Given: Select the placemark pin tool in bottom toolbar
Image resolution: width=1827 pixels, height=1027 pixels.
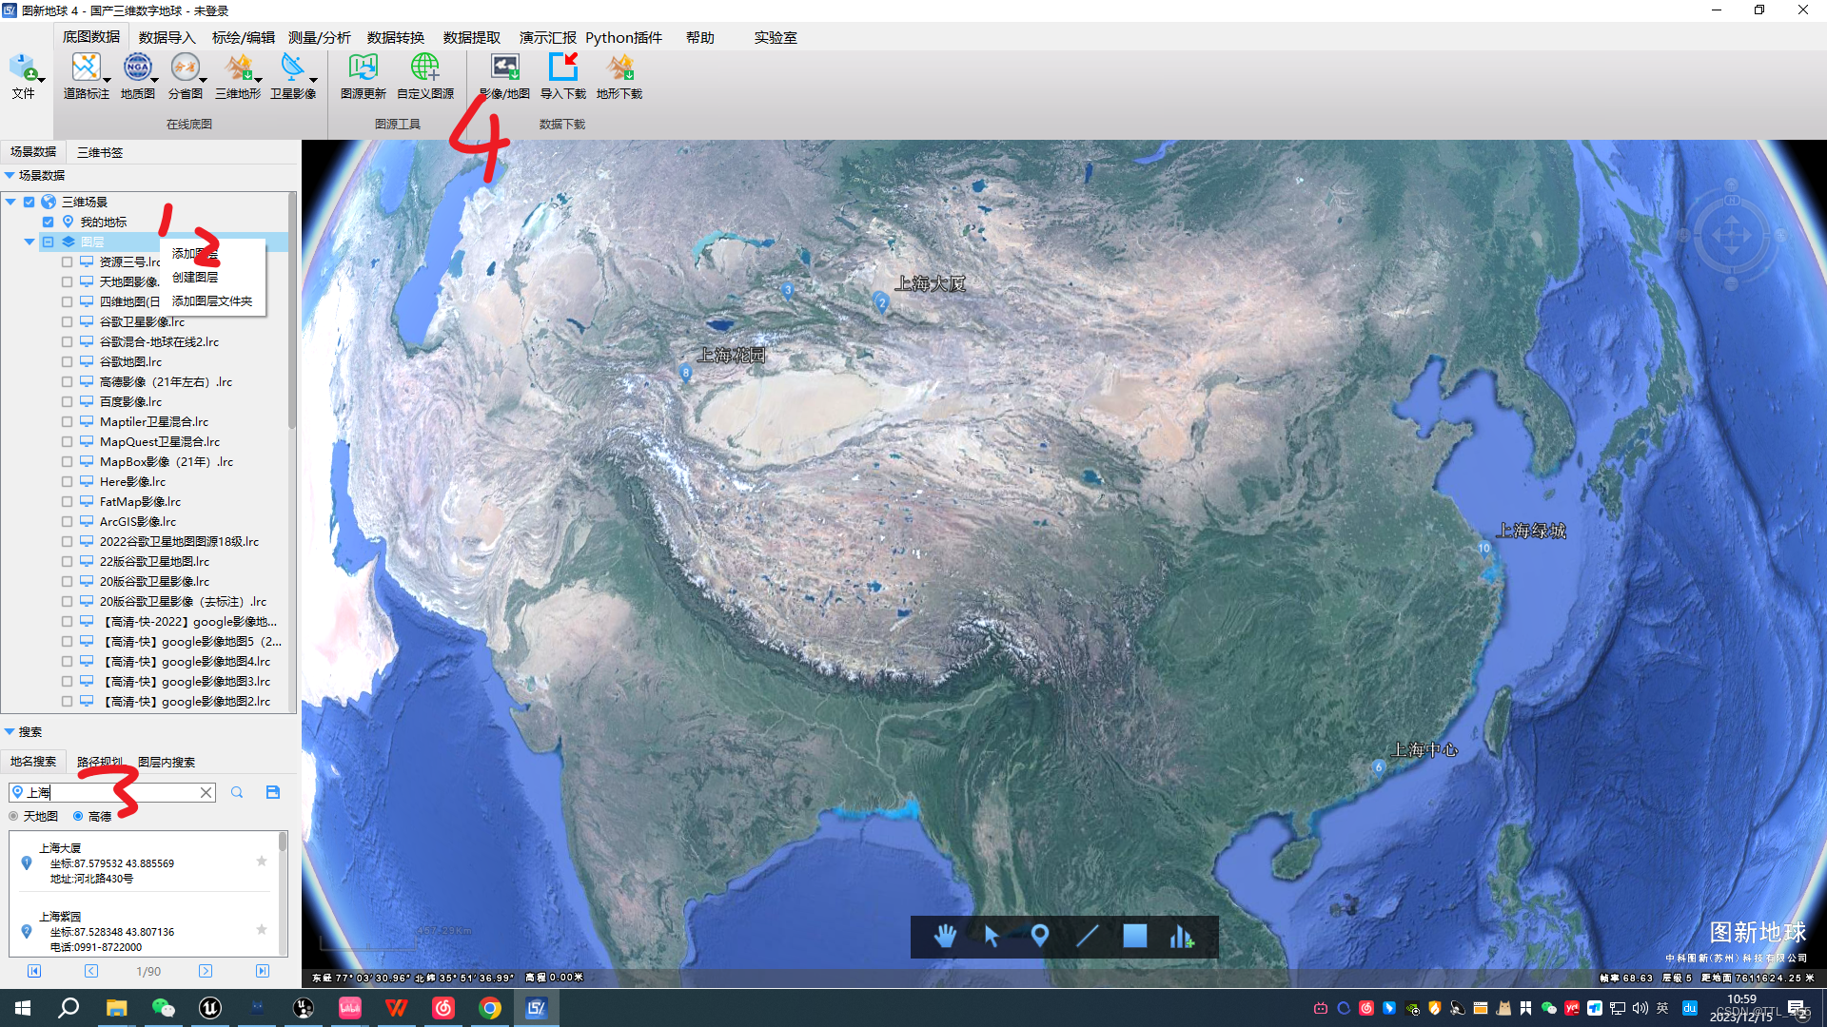Looking at the screenshot, I should (1039, 937).
